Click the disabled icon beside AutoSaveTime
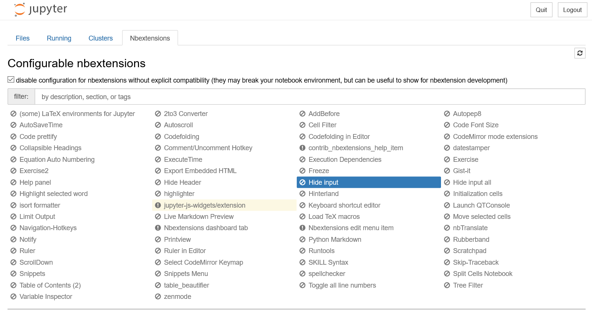Viewport: 592px width, 312px height. click(14, 125)
